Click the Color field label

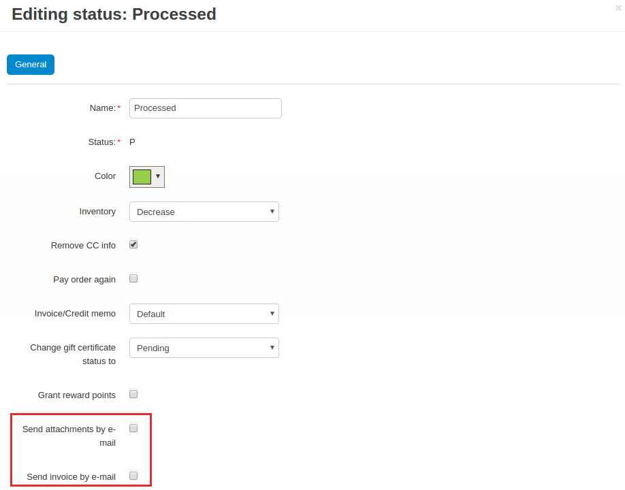tap(106, 176)
